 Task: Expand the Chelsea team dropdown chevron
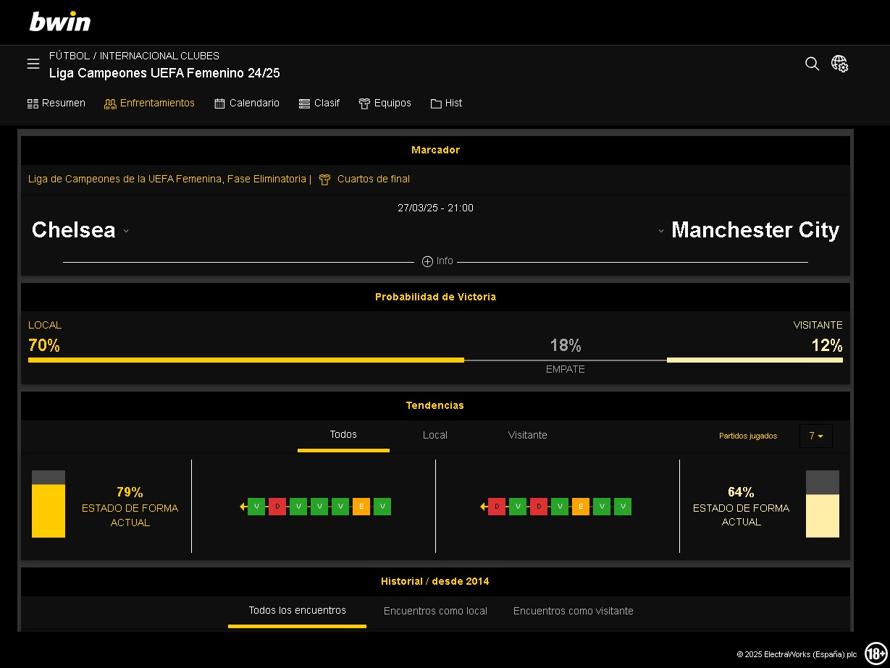(125, 231)
